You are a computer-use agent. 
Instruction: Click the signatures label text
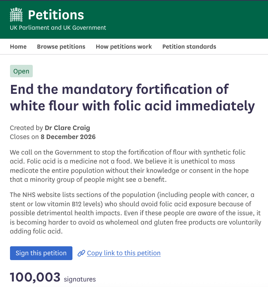pos(80,279)
